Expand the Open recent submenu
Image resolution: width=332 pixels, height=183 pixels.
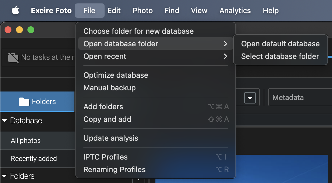click(x=156, y=56)
